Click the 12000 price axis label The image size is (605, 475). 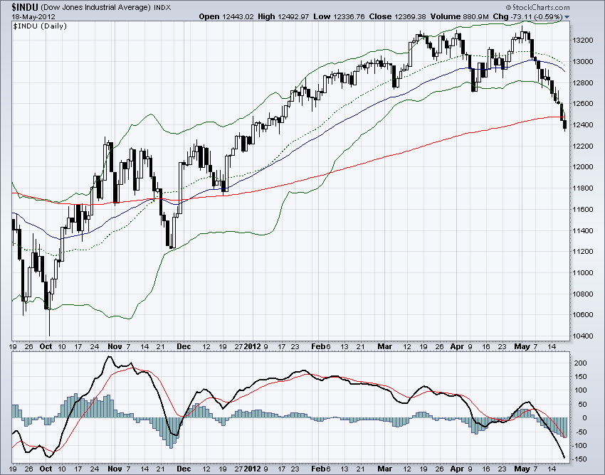582,167
